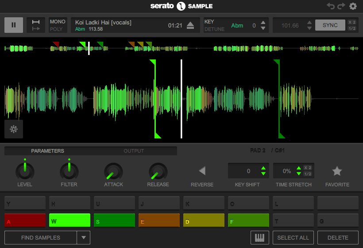Viewport: 363px width, 248px height.
Task: Select the KEY mode label
Action: (x=209, y=22)
